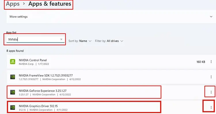Open three-dot menu for NVIDIA FrameView SDK
The image size is (216, 114).
[211, 77]
